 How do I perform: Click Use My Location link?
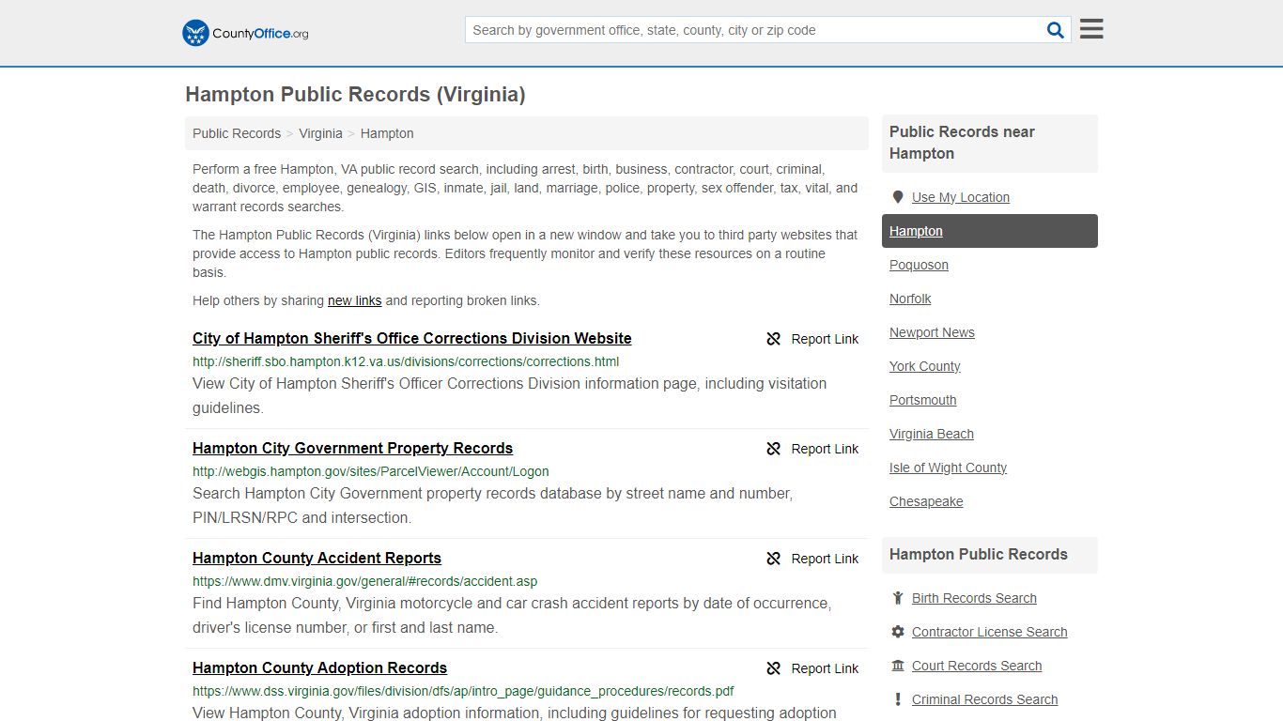coord(961,197)
